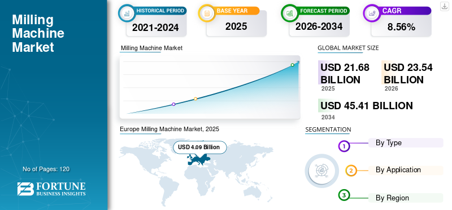Click the Fortune Business Insights logo

coord(51,189)
